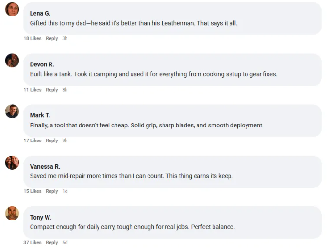View the 18 Likes on Lena's comment
This screenshot has height=251, width=329.
(33, 39)
